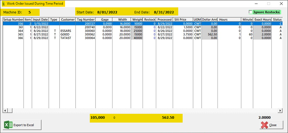
Task: Click weight value 25000
Action: click(137, 31)
